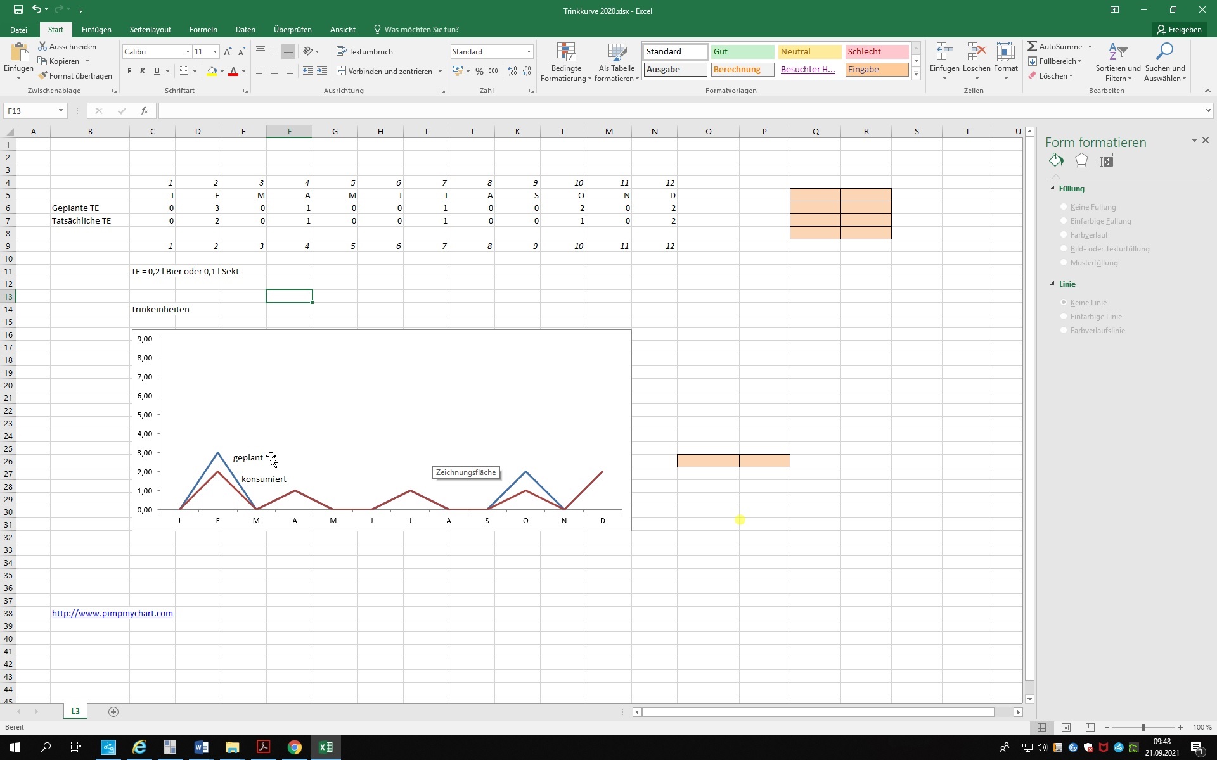Open the pimpmychart.com hyperlink
The image size is (1217, 760).
112,613
